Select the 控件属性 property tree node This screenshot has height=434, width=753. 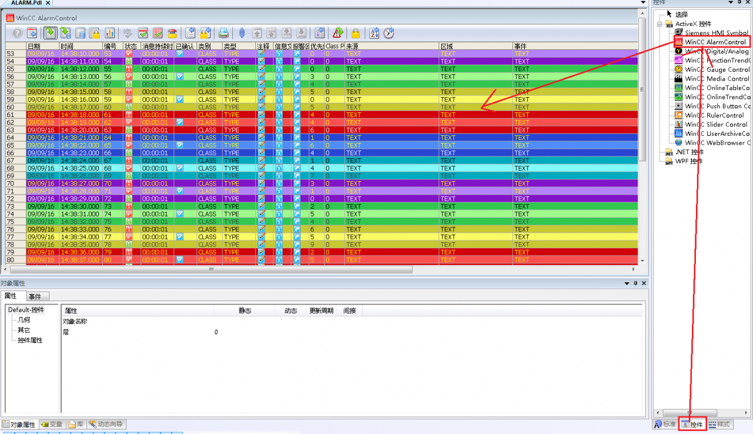click(29, 340)
